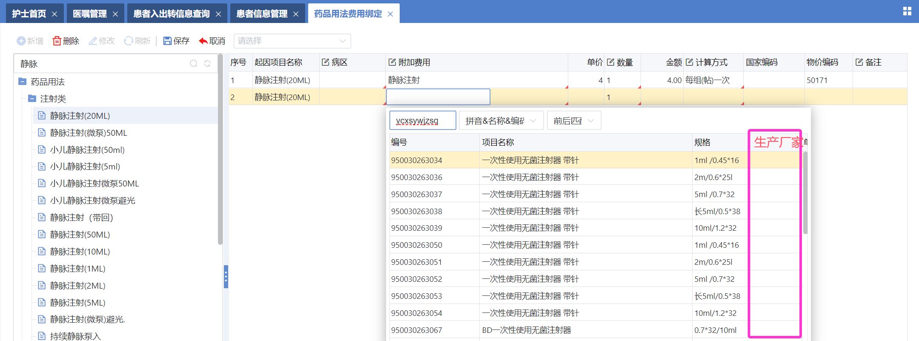The image size is (919, 341).
Task: Select tree item 持续静脉泵入
Action: pyautogui.click(x=75, y=336)
